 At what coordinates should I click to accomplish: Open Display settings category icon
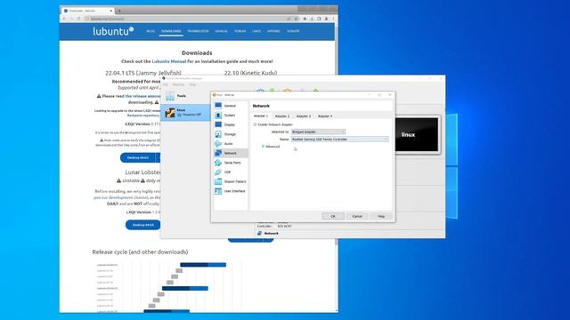pyautogui.click(x=218, y=124)
